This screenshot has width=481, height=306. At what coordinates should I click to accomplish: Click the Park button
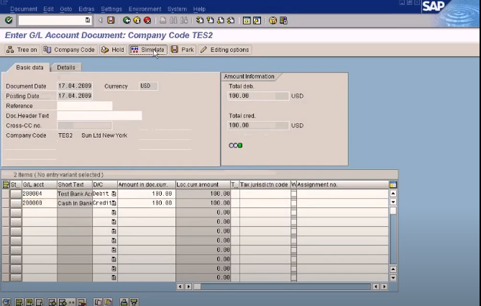pyautogui.click(x=183, y=50)
